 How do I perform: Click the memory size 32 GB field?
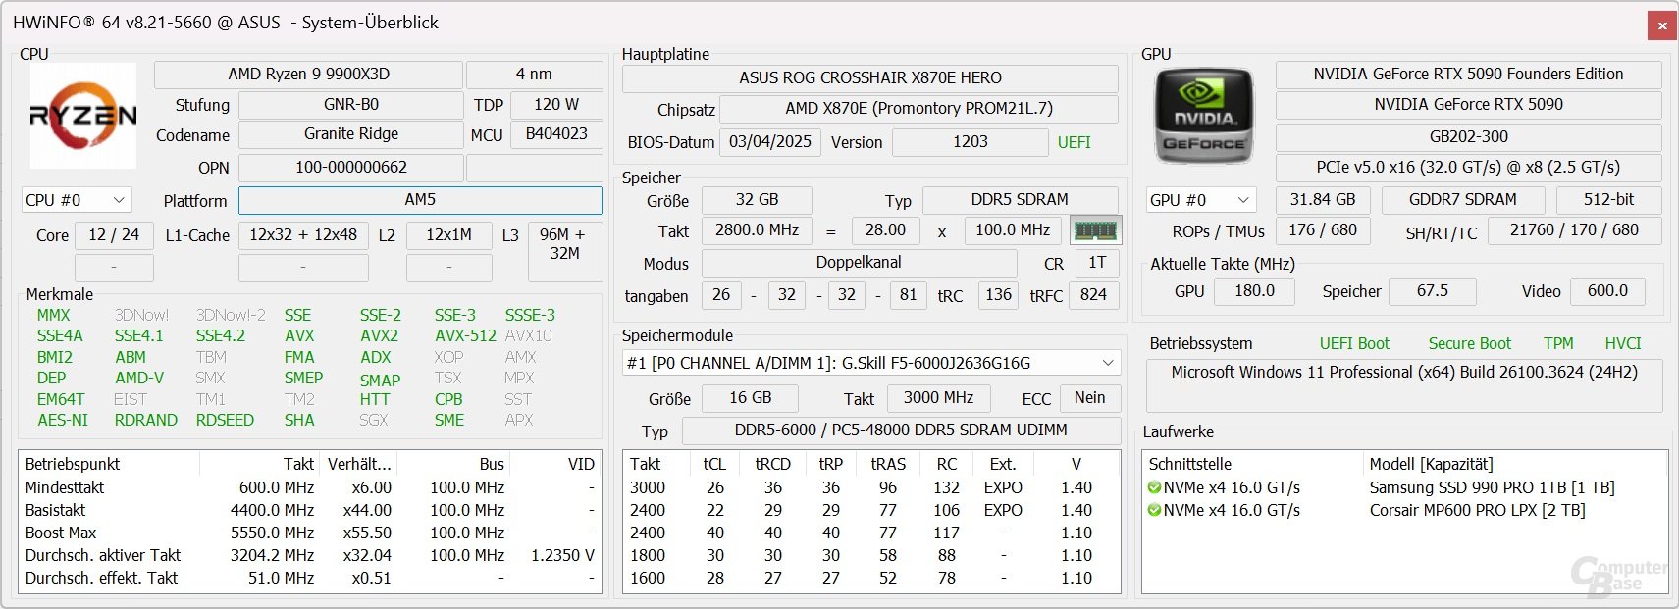tap(757, 200)
